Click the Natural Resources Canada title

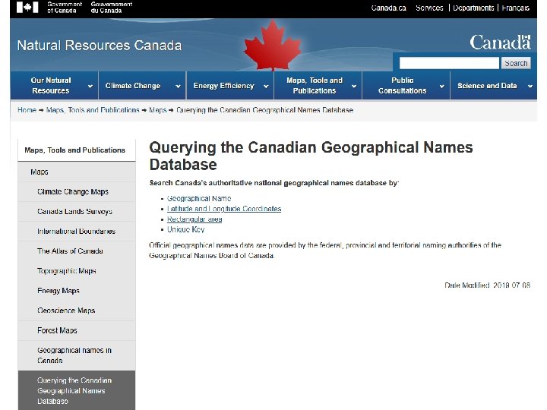(100, 46)
